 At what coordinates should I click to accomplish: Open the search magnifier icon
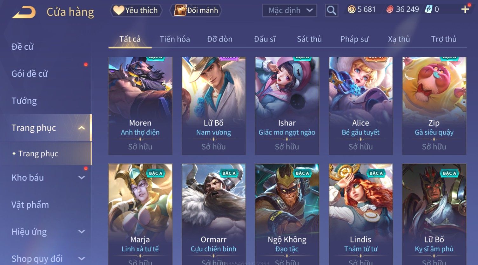(331, 10)
